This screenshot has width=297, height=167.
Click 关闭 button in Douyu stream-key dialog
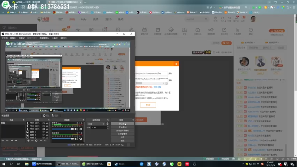pos(148,105)
